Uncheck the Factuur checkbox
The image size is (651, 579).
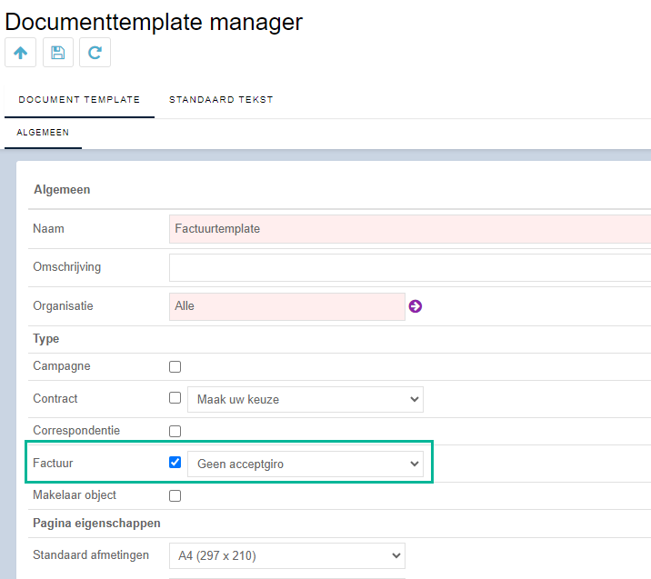[x=175, y=463]
